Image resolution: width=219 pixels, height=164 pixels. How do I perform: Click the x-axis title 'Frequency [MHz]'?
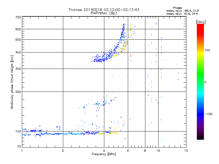click(104, 154)
